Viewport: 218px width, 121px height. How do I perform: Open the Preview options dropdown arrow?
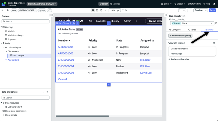tap(206, 10)
